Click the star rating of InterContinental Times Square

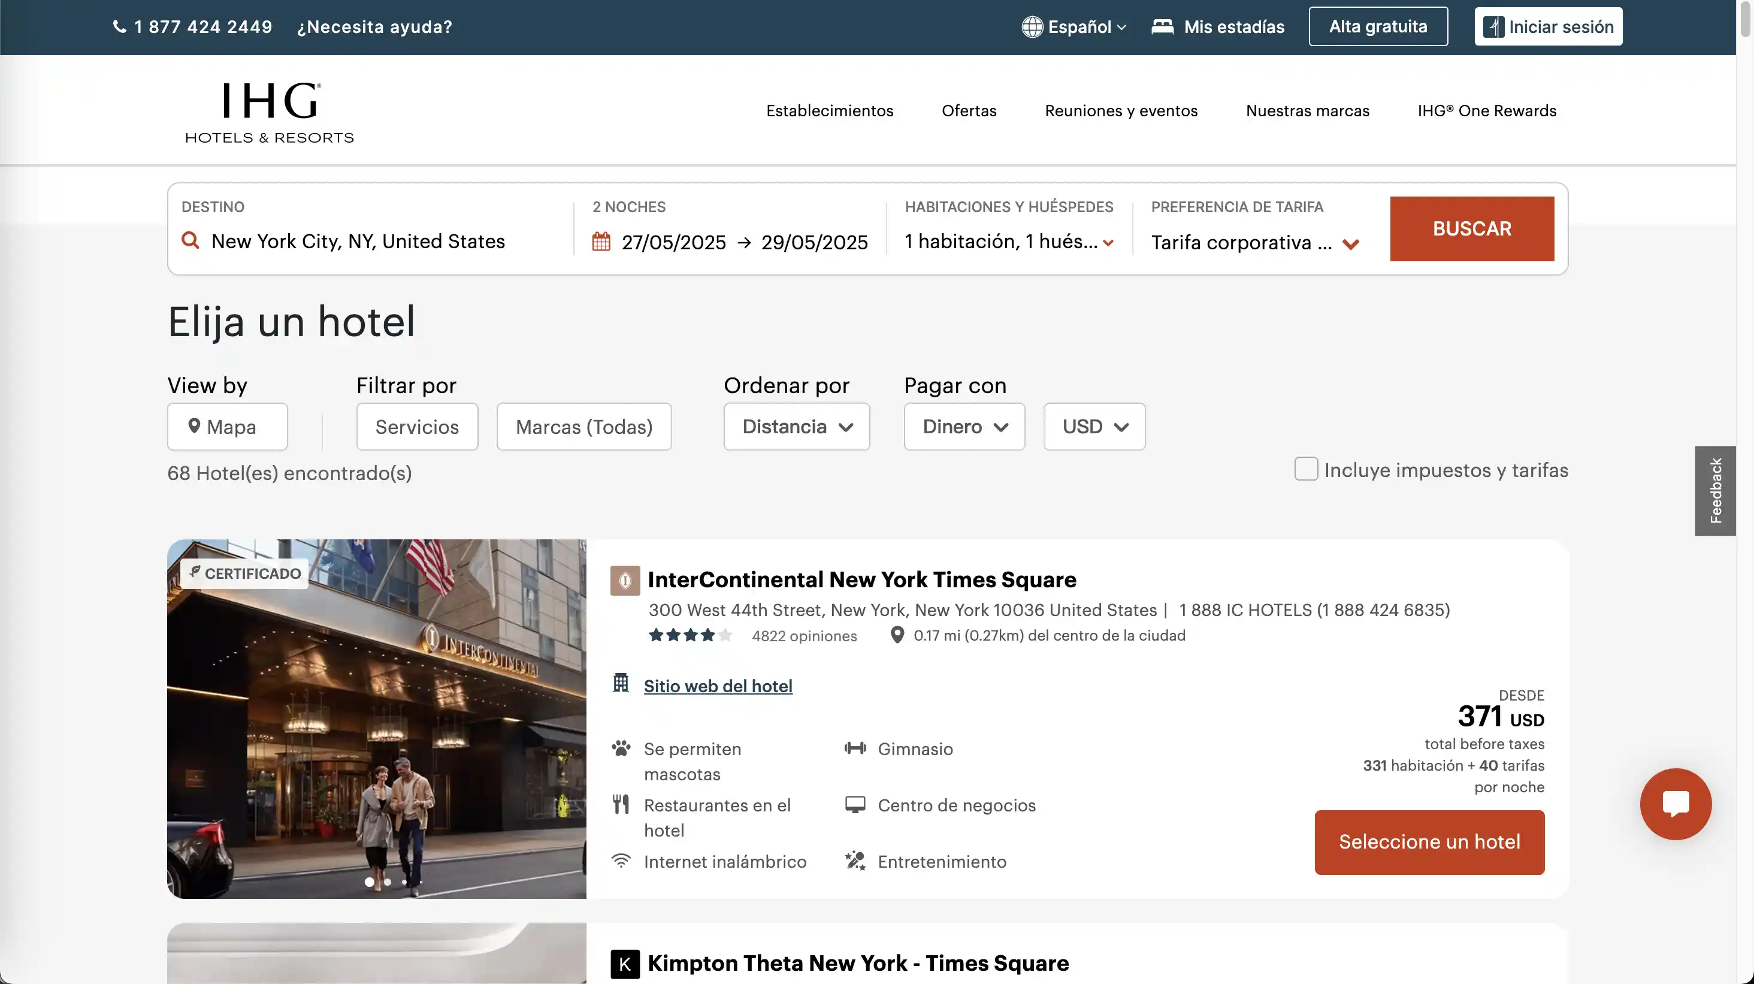coord(689,635)
